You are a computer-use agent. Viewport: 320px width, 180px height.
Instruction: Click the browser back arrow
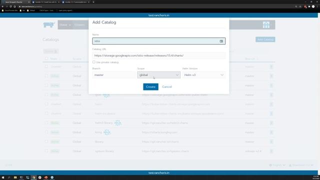pos(2,6)
